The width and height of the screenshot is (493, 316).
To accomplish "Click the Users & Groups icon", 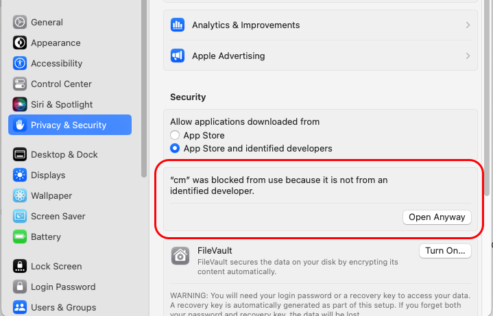I will pos(20,307).
